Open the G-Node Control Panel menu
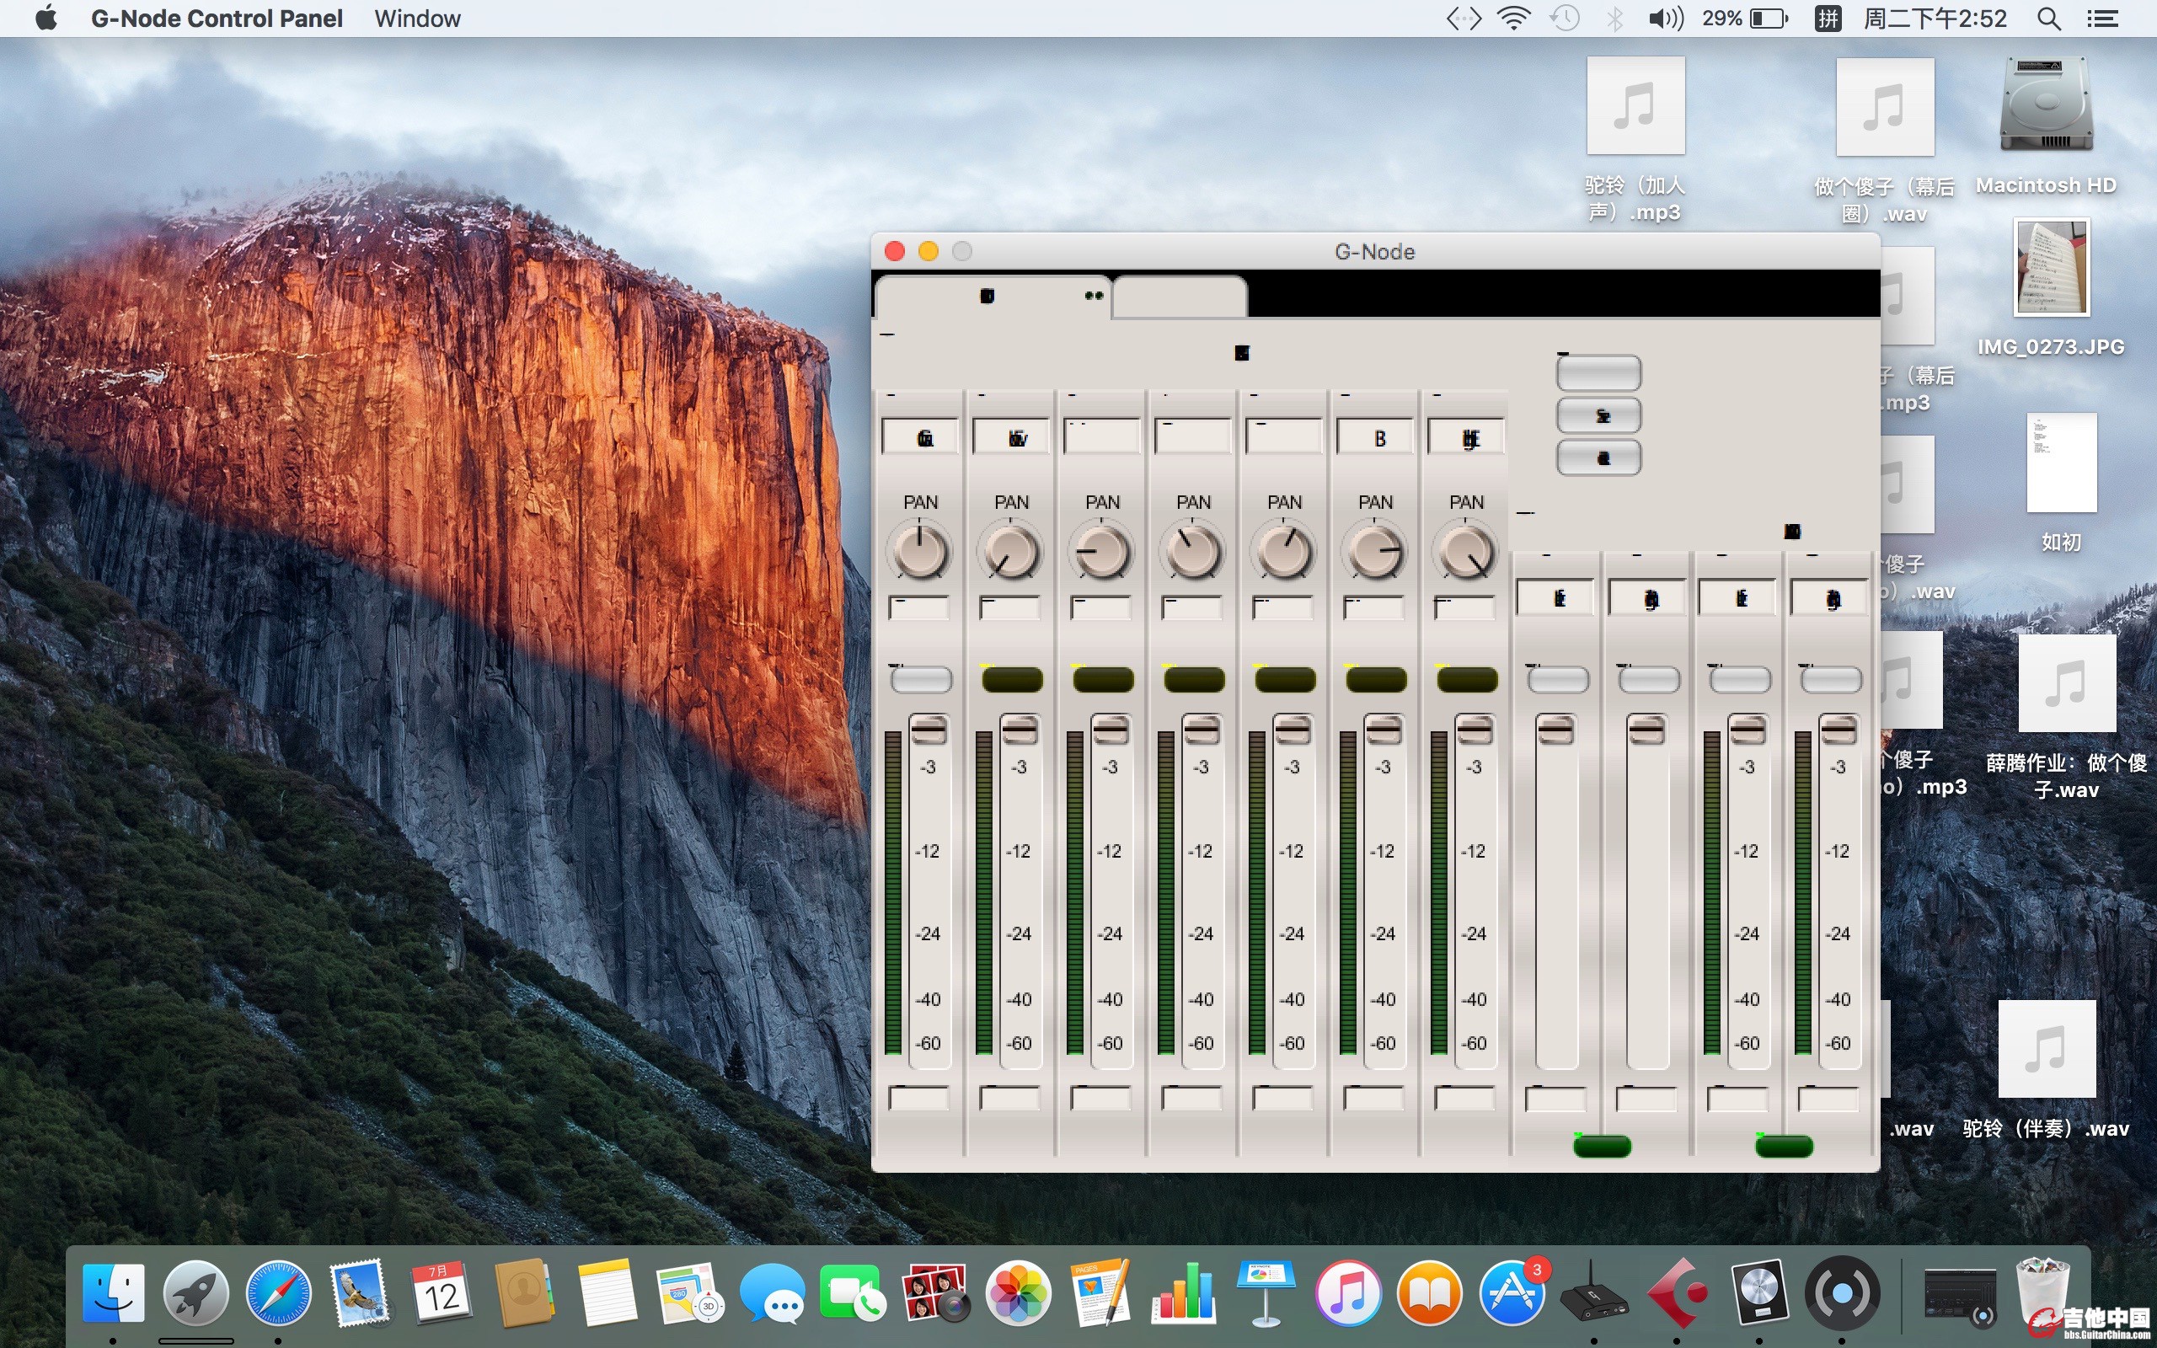This screenshot has width=2157, height=1348. click(x=217, y=19)
